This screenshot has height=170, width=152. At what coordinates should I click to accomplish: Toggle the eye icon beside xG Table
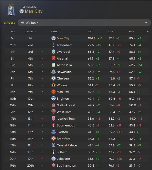23,23
